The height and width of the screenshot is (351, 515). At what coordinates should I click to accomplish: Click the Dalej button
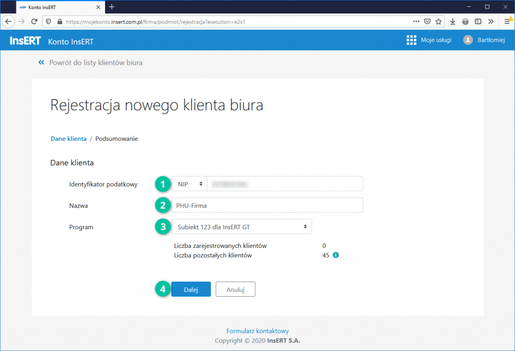(191, 289)
